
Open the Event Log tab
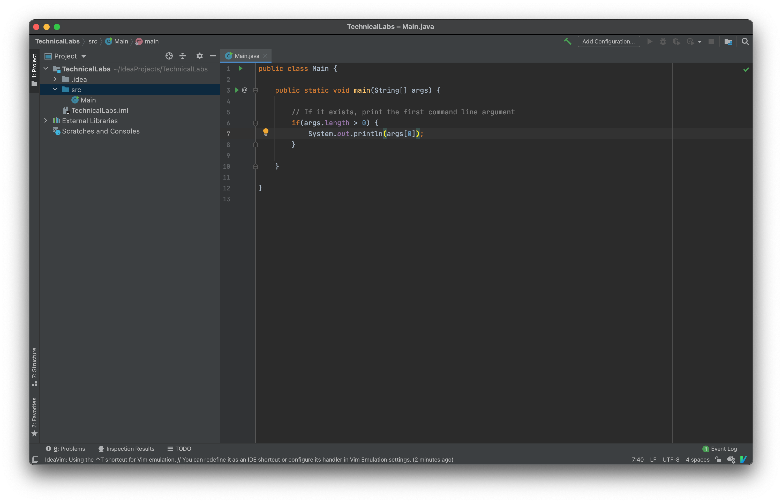[719, 448]
